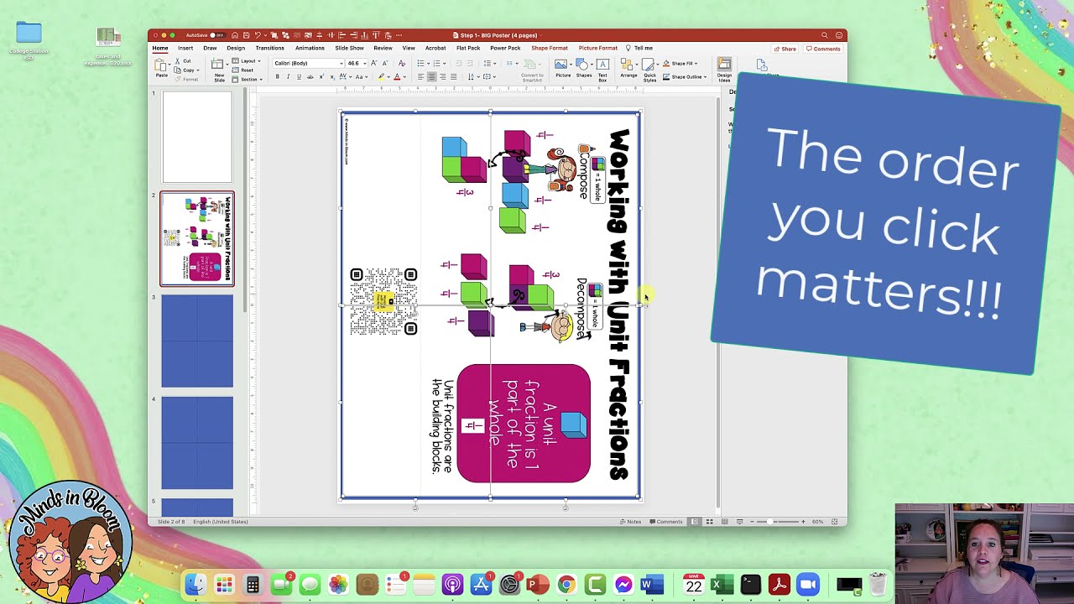The width and height of the screenshot is (1074, 604).
Task: Open the Shape Outline dropdown
Action: tap(705, 77)
